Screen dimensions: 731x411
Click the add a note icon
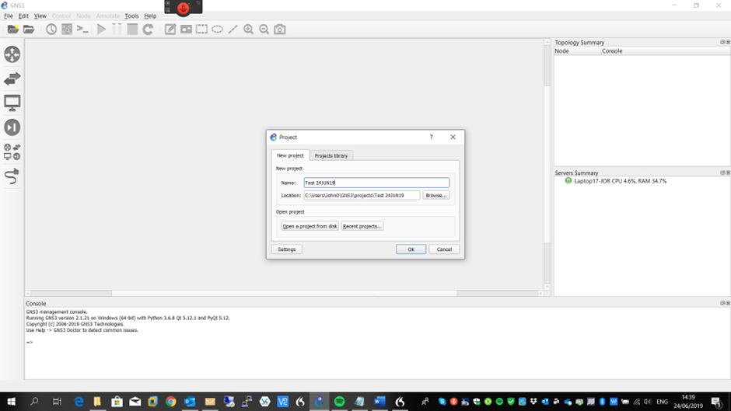[170, 30]
